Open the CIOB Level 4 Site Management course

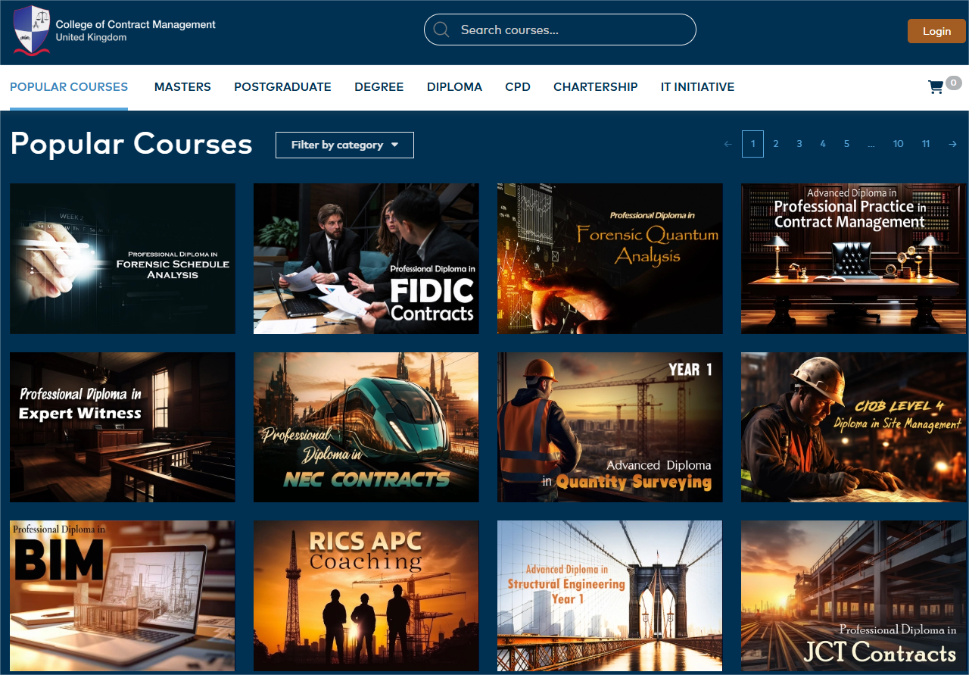853,427
